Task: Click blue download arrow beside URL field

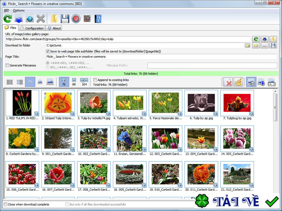Action: tap(265, 39)
